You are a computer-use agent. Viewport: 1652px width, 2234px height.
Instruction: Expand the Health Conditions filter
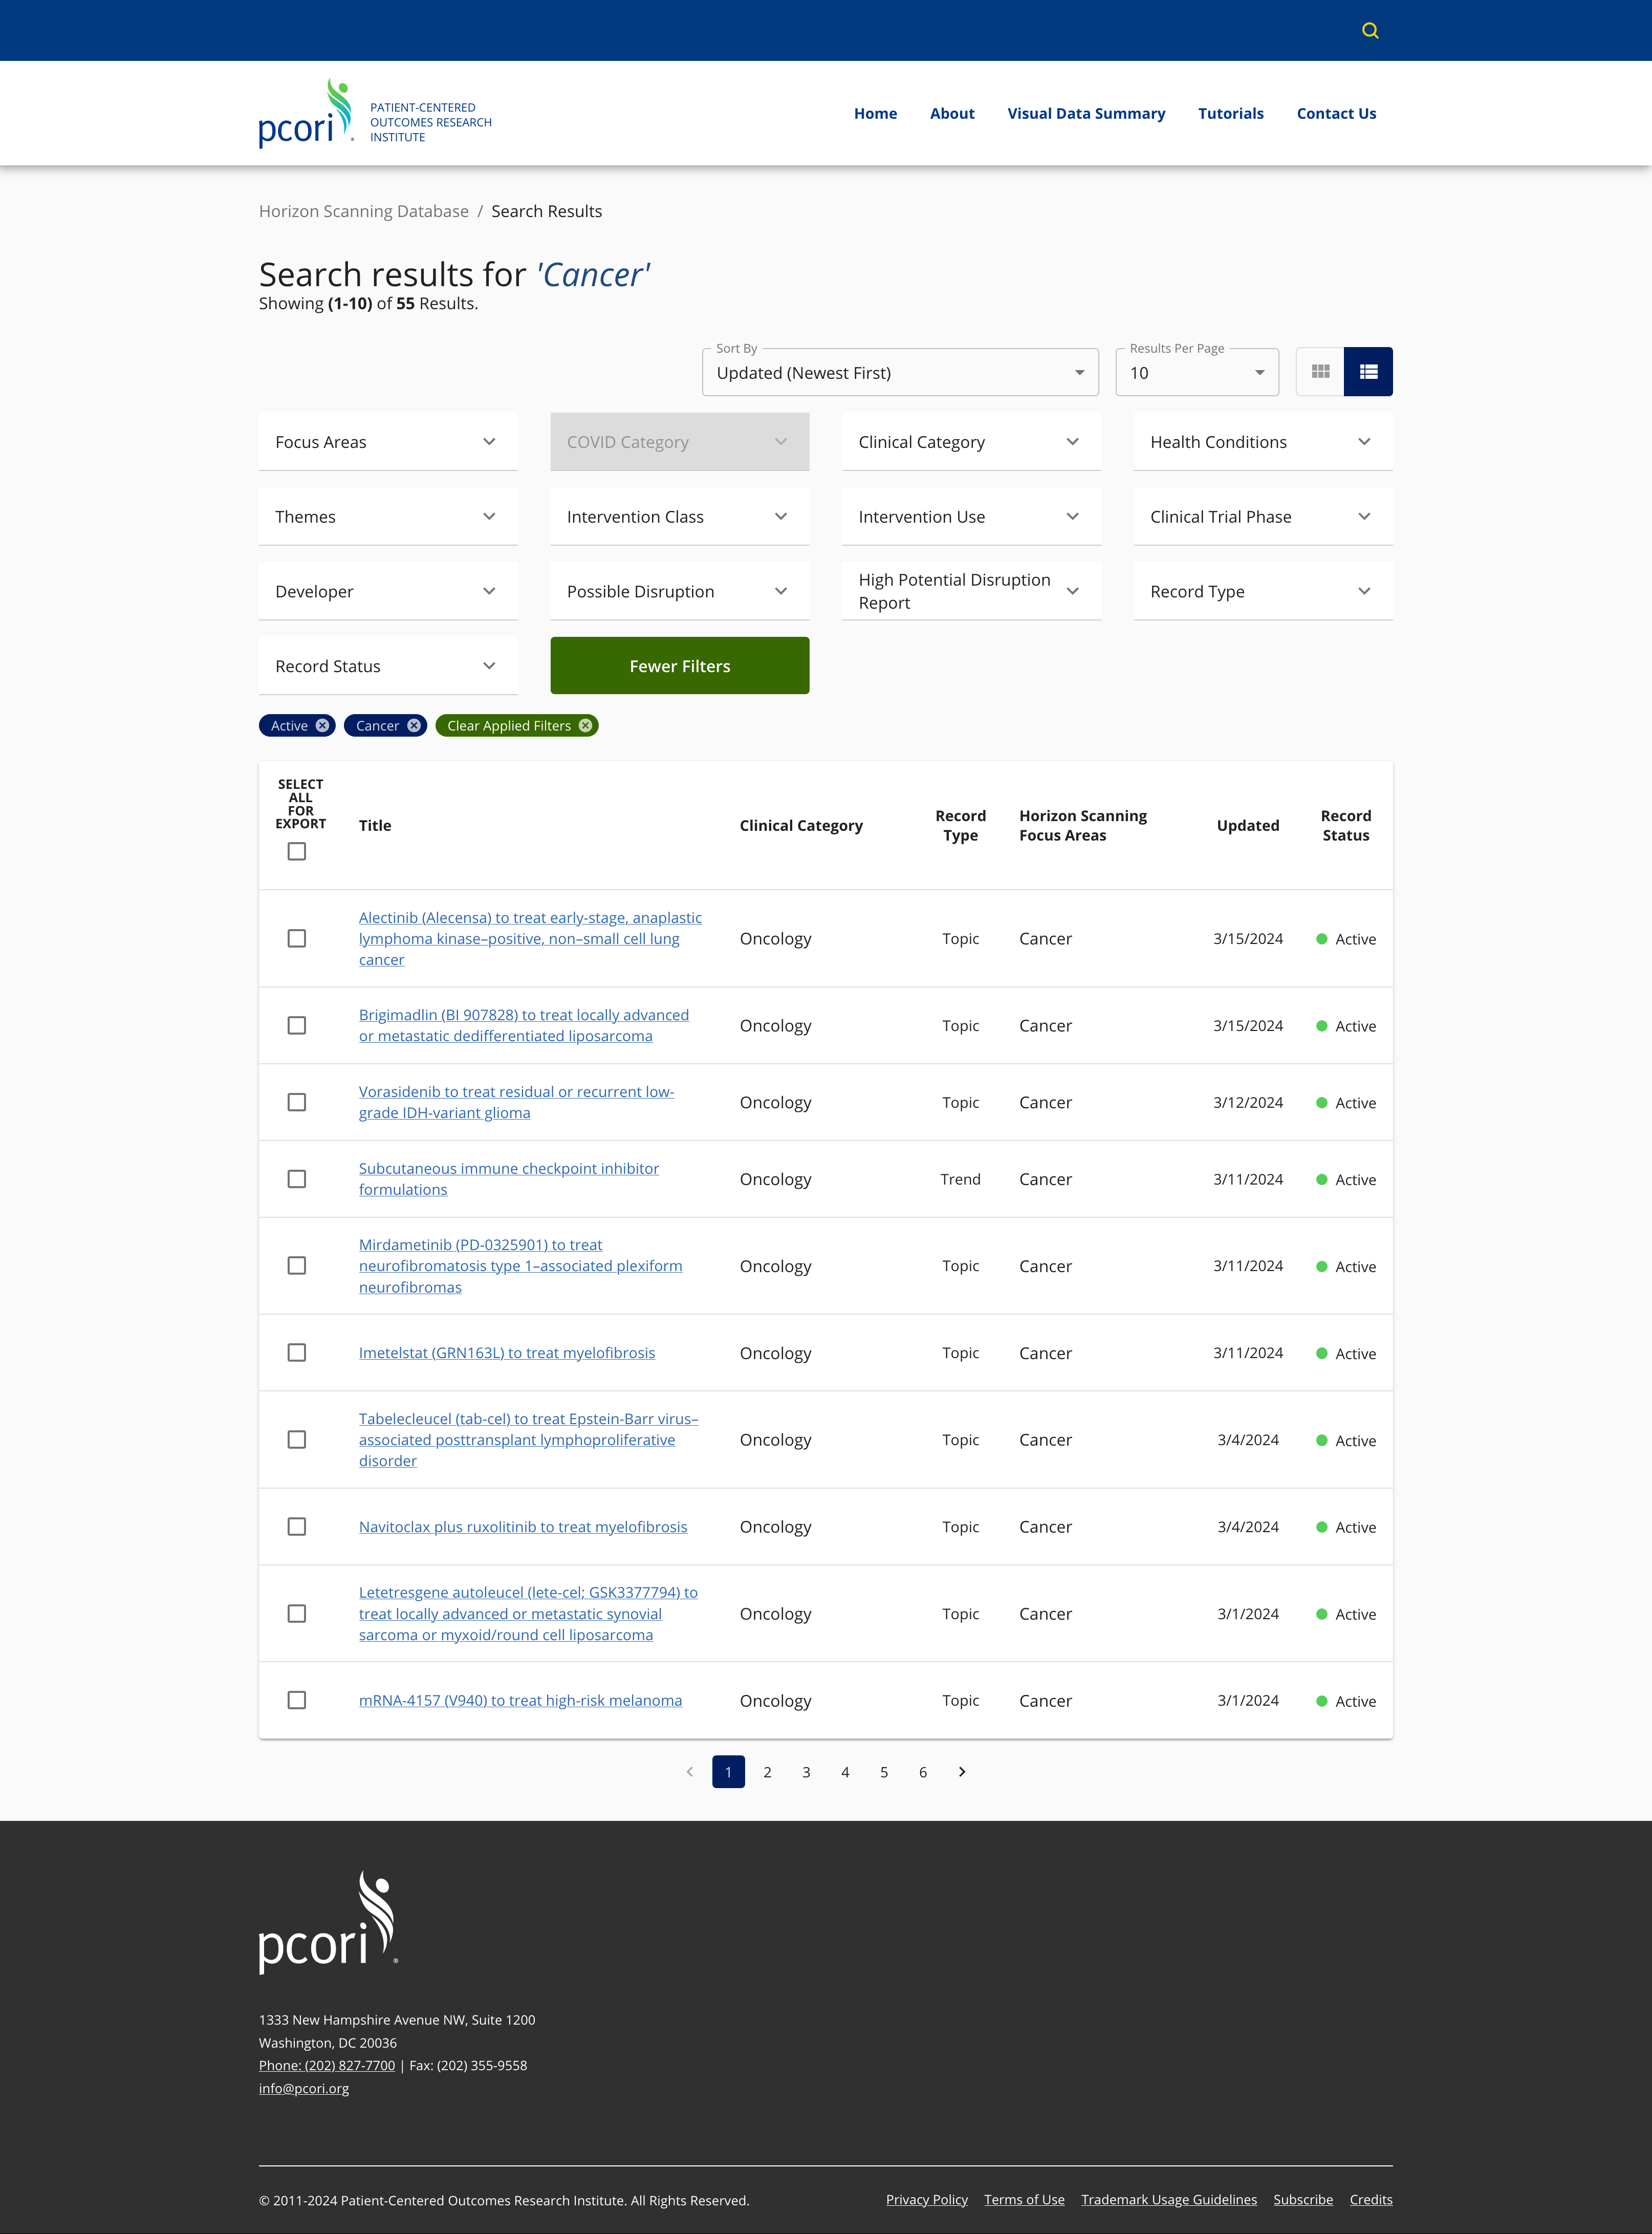pyautogui.click(x=1262, y=442)
